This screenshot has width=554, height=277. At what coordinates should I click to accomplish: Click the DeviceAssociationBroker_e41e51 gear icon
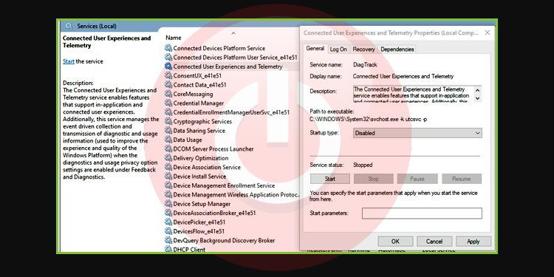coord(168,213)
